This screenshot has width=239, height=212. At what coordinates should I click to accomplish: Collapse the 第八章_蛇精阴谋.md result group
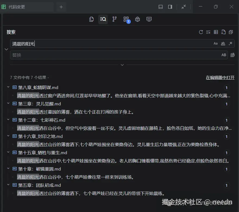[x=8, y=87]
